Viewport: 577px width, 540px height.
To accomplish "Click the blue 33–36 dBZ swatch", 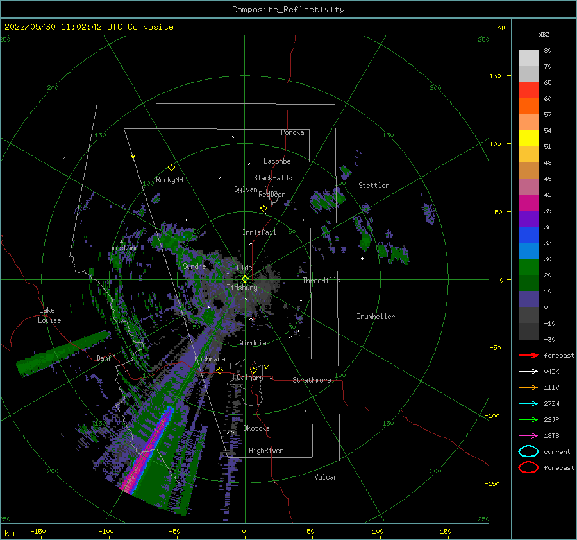I will click(x=528, y=235).
